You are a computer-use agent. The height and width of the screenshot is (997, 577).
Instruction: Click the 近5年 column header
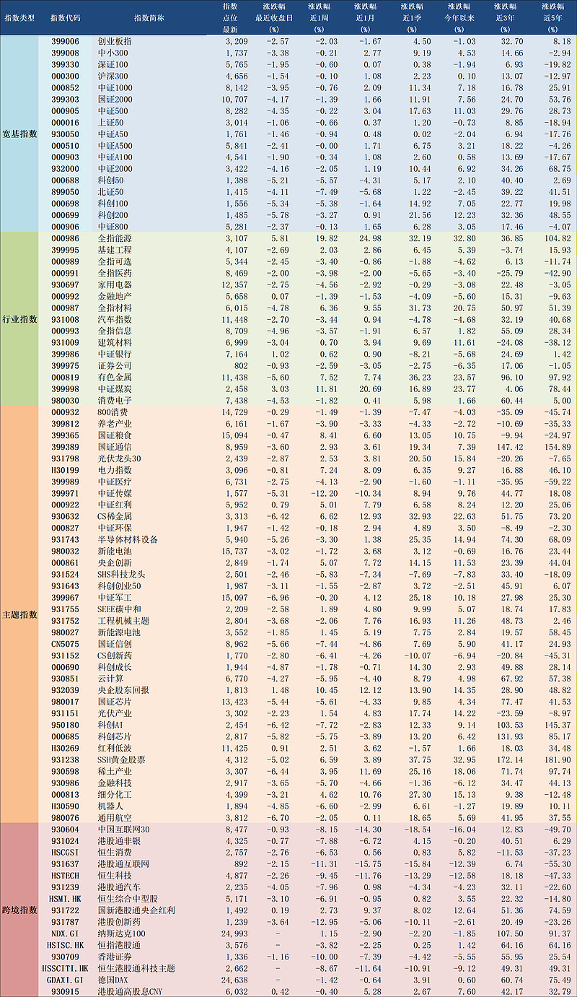552,16
